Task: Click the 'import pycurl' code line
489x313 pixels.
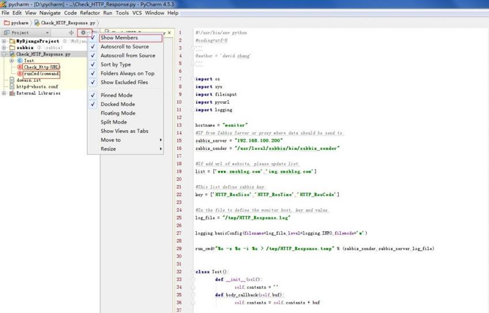Action: [x=213, y=102]
